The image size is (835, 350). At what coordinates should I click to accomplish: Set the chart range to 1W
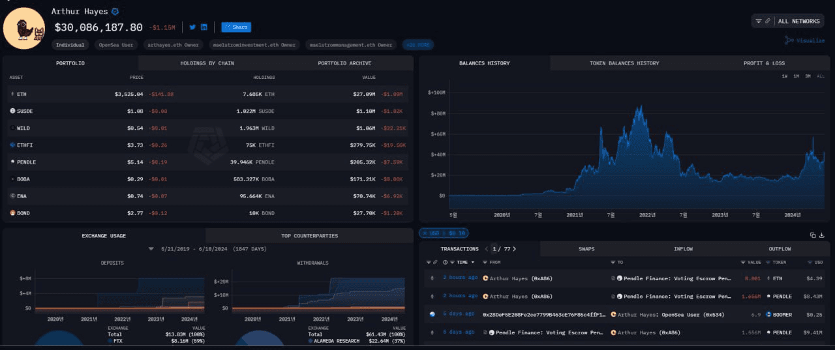tap(785, 76)
